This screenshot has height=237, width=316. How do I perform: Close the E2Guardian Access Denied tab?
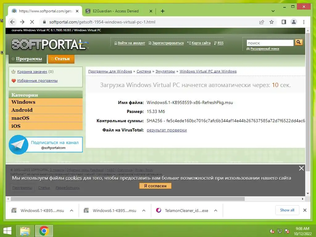151,11
